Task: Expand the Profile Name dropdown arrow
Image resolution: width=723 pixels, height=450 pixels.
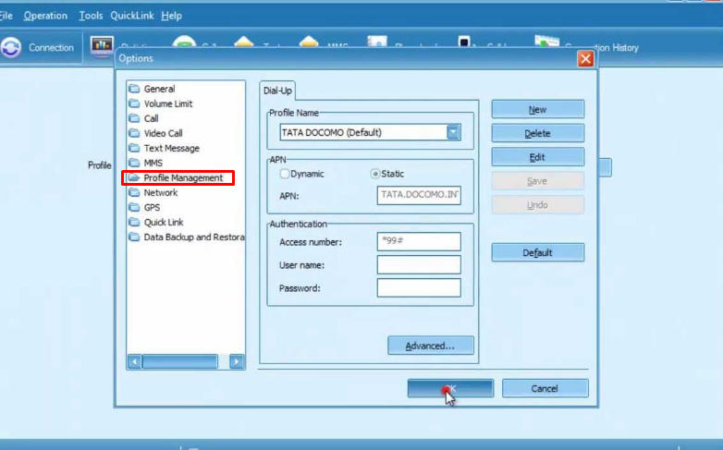Action: (x=453, y=132)
